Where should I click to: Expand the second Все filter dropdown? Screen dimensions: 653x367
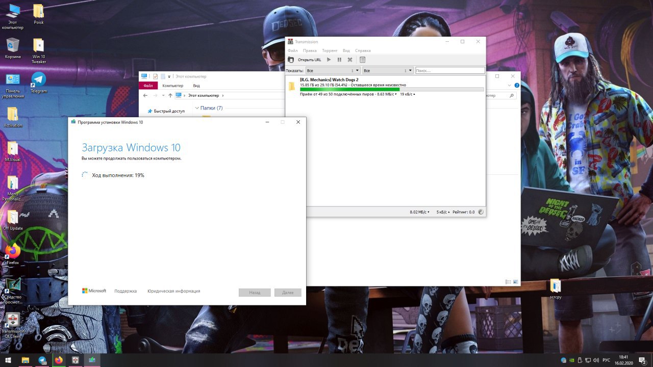point(388,70)
